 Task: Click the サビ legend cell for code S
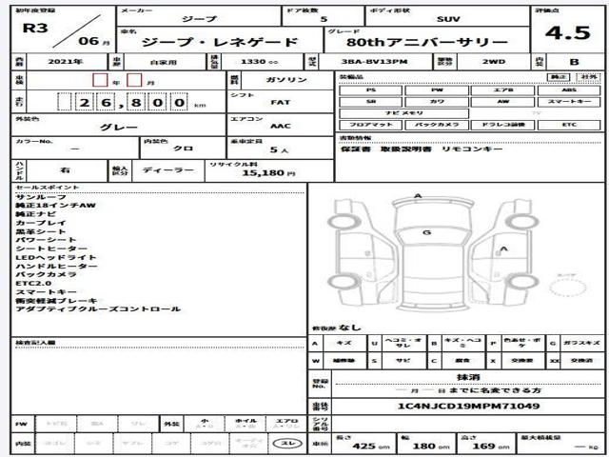point(403,361)
